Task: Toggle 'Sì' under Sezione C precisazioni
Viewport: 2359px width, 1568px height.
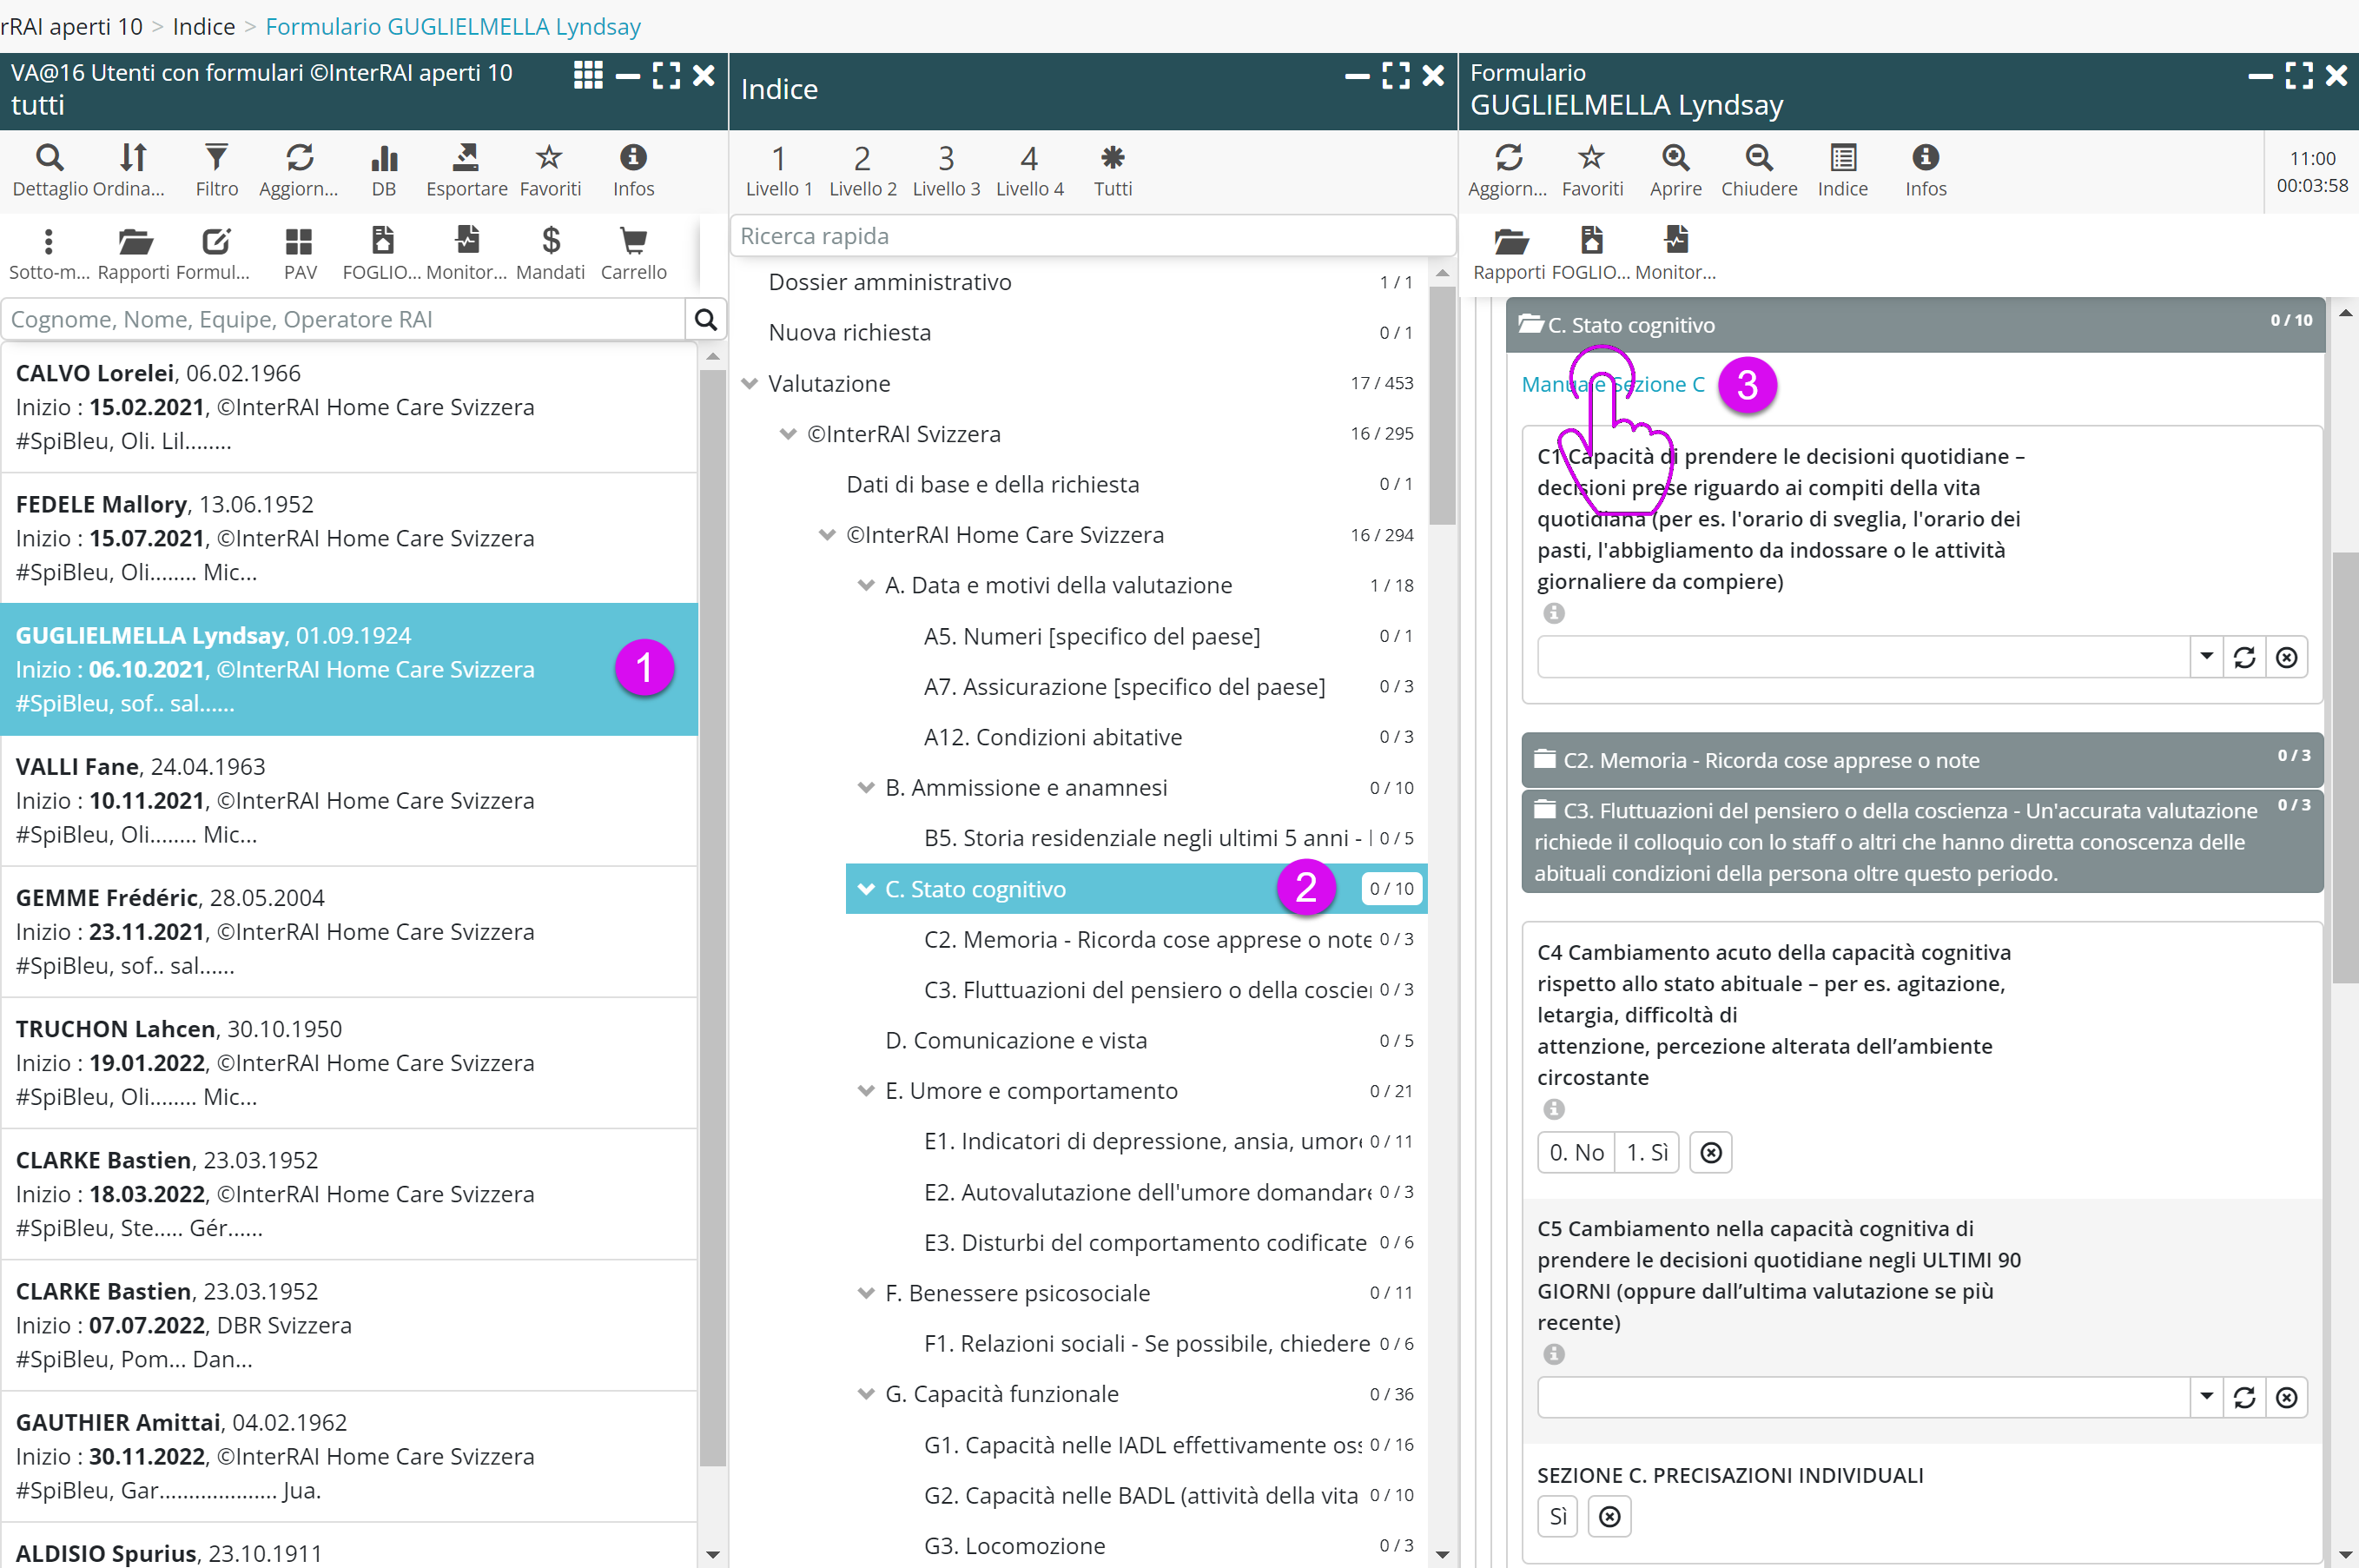Action: coord(1557,1516)
